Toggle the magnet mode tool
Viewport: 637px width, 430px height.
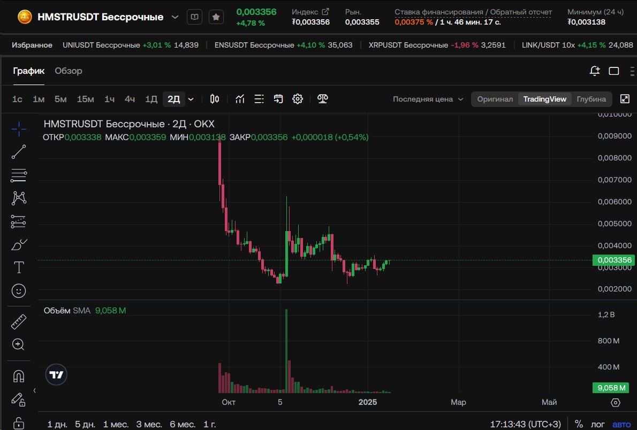pyautogui.click(x=19, y=377)
